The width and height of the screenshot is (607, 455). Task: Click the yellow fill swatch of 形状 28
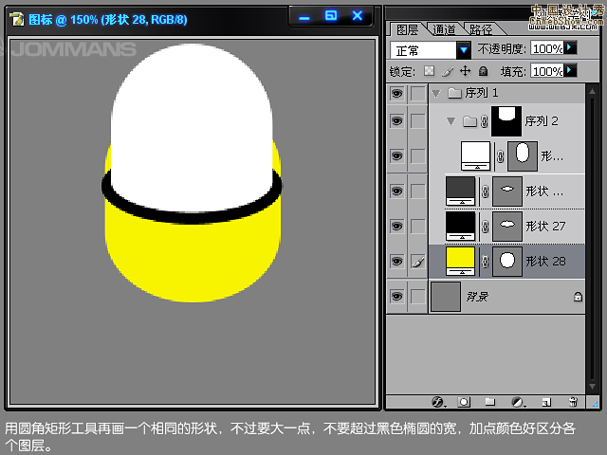pos(460,262)
